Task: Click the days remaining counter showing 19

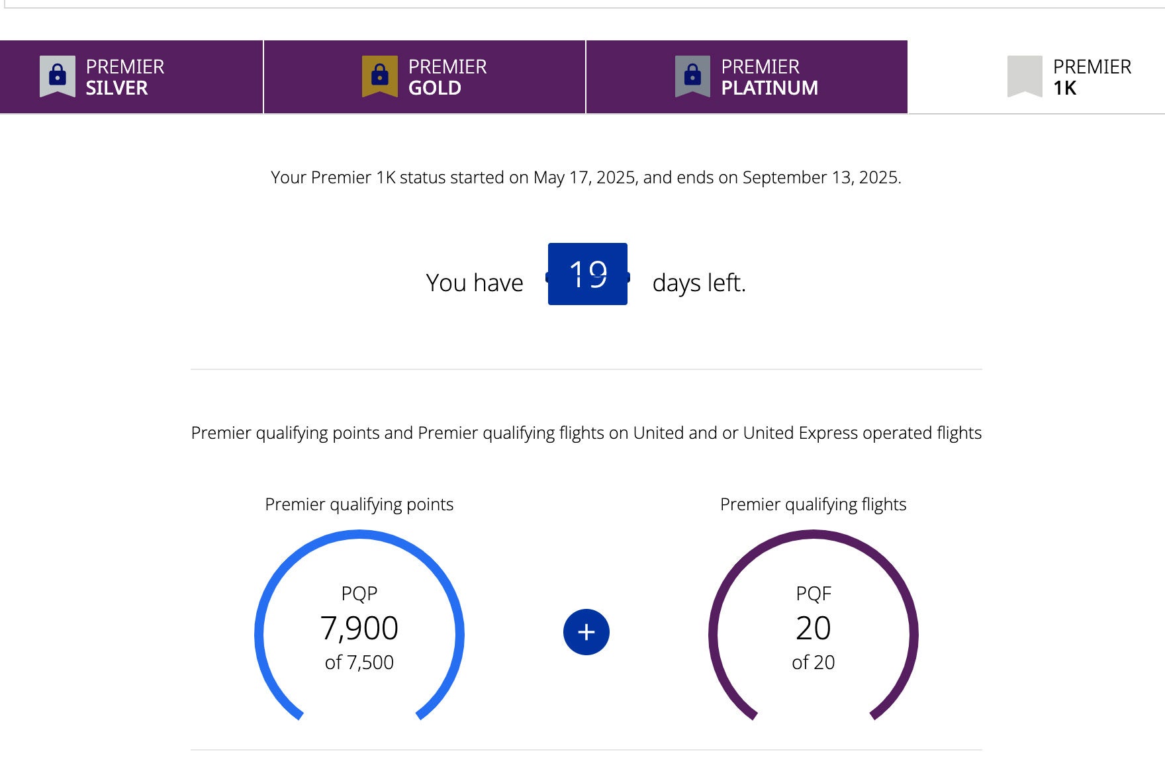Action: 586,273
